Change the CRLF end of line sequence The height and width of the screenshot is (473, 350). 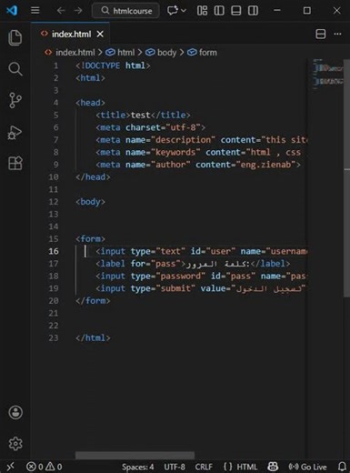click(204, 467)
